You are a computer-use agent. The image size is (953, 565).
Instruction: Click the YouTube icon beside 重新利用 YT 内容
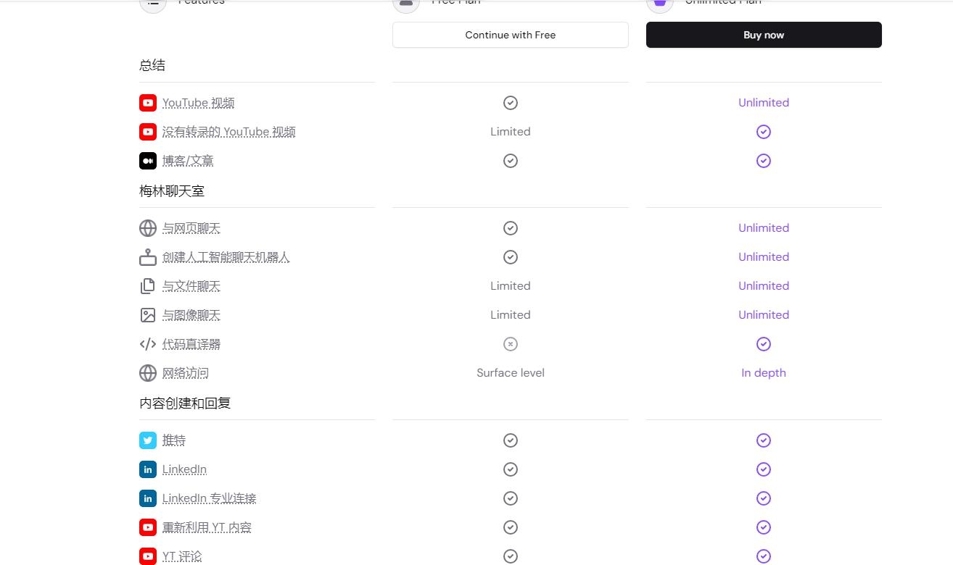[148, 527]
